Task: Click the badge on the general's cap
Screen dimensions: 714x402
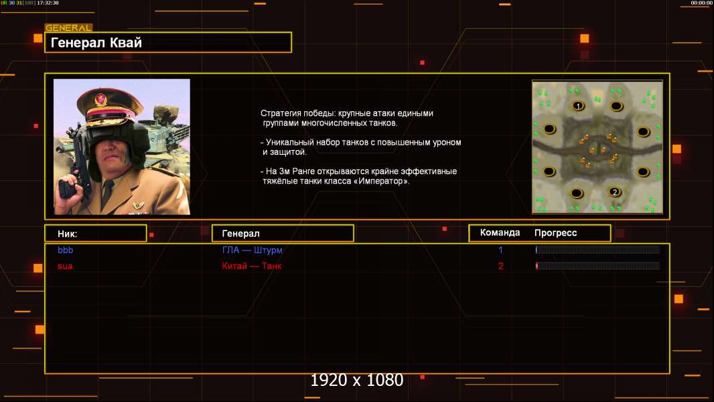Action: (100, 99)
